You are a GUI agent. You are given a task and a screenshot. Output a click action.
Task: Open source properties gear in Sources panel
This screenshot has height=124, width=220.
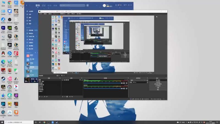coord(67,97)
